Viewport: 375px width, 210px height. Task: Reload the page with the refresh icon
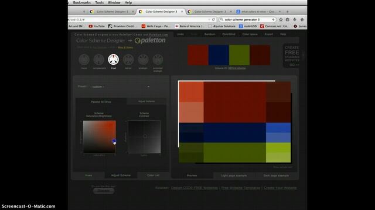coord(213,19)
